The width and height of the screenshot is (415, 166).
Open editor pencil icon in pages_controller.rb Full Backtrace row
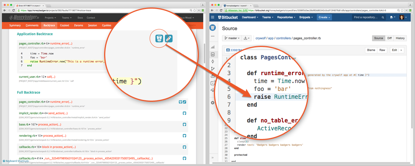pos(184,102)
